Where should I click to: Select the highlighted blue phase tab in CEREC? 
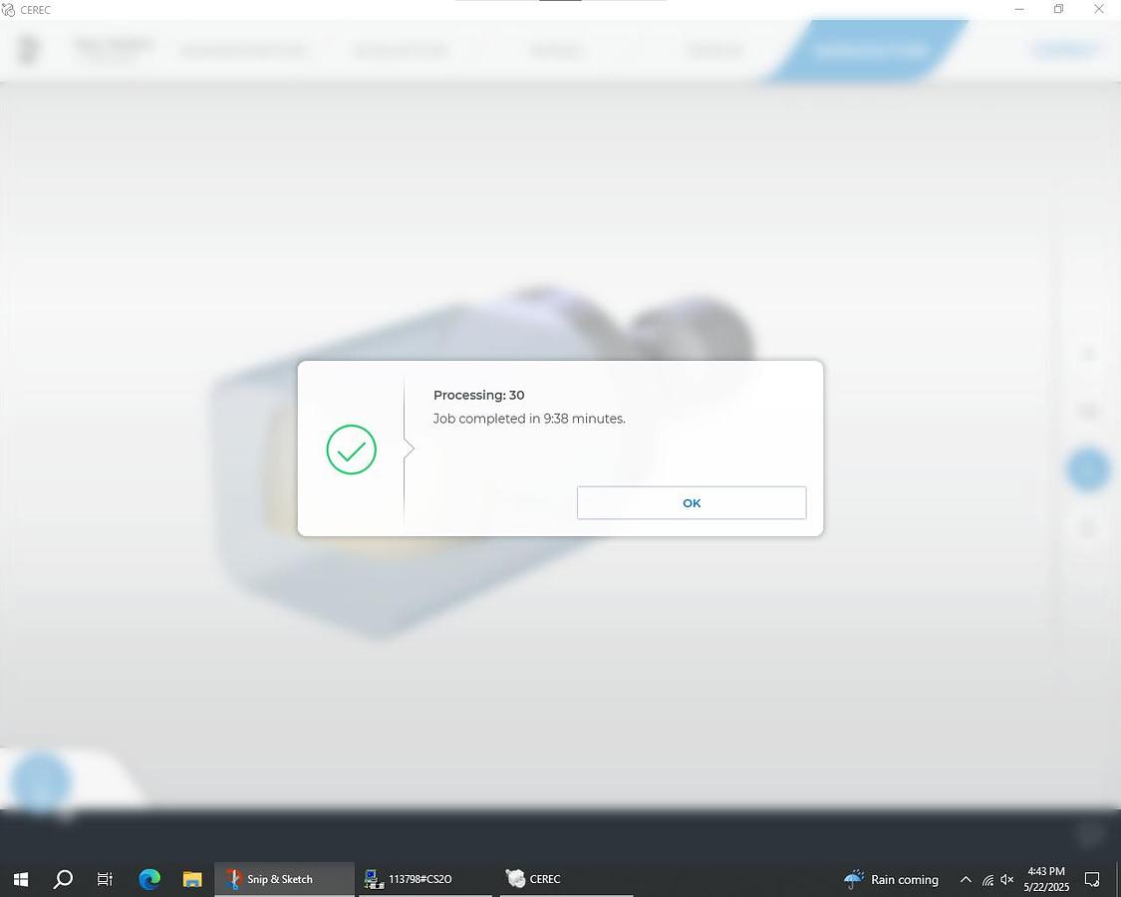click(x=868, y=50)
